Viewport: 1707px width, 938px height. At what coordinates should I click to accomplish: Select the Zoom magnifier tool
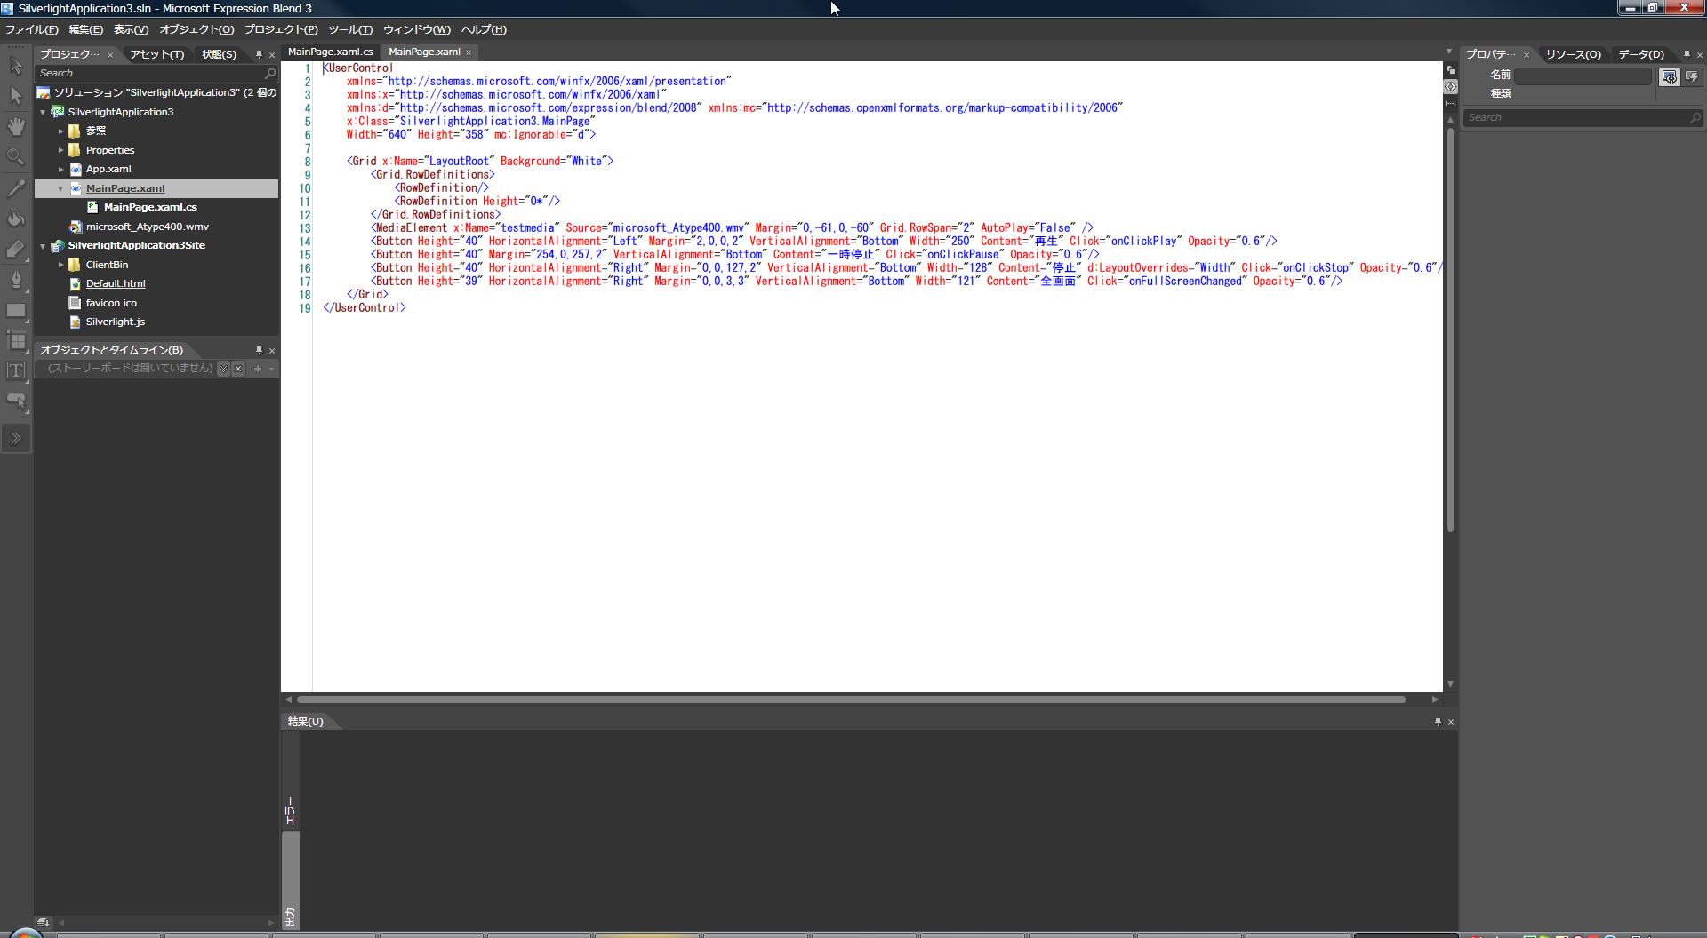tap(16, 157)
